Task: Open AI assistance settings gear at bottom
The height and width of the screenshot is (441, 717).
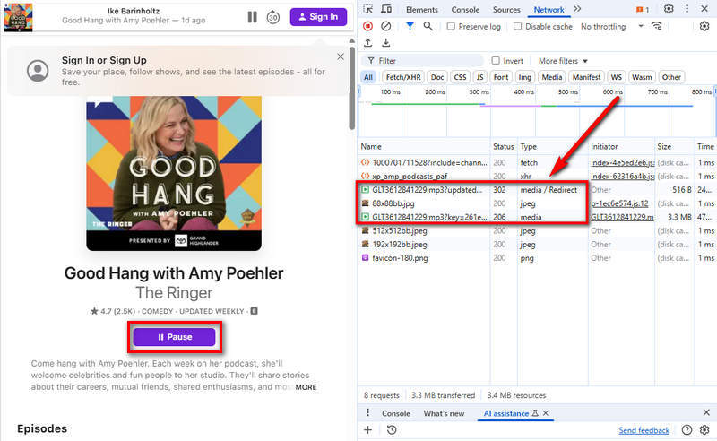Action: pyautogui.click(x=704, y=430)
